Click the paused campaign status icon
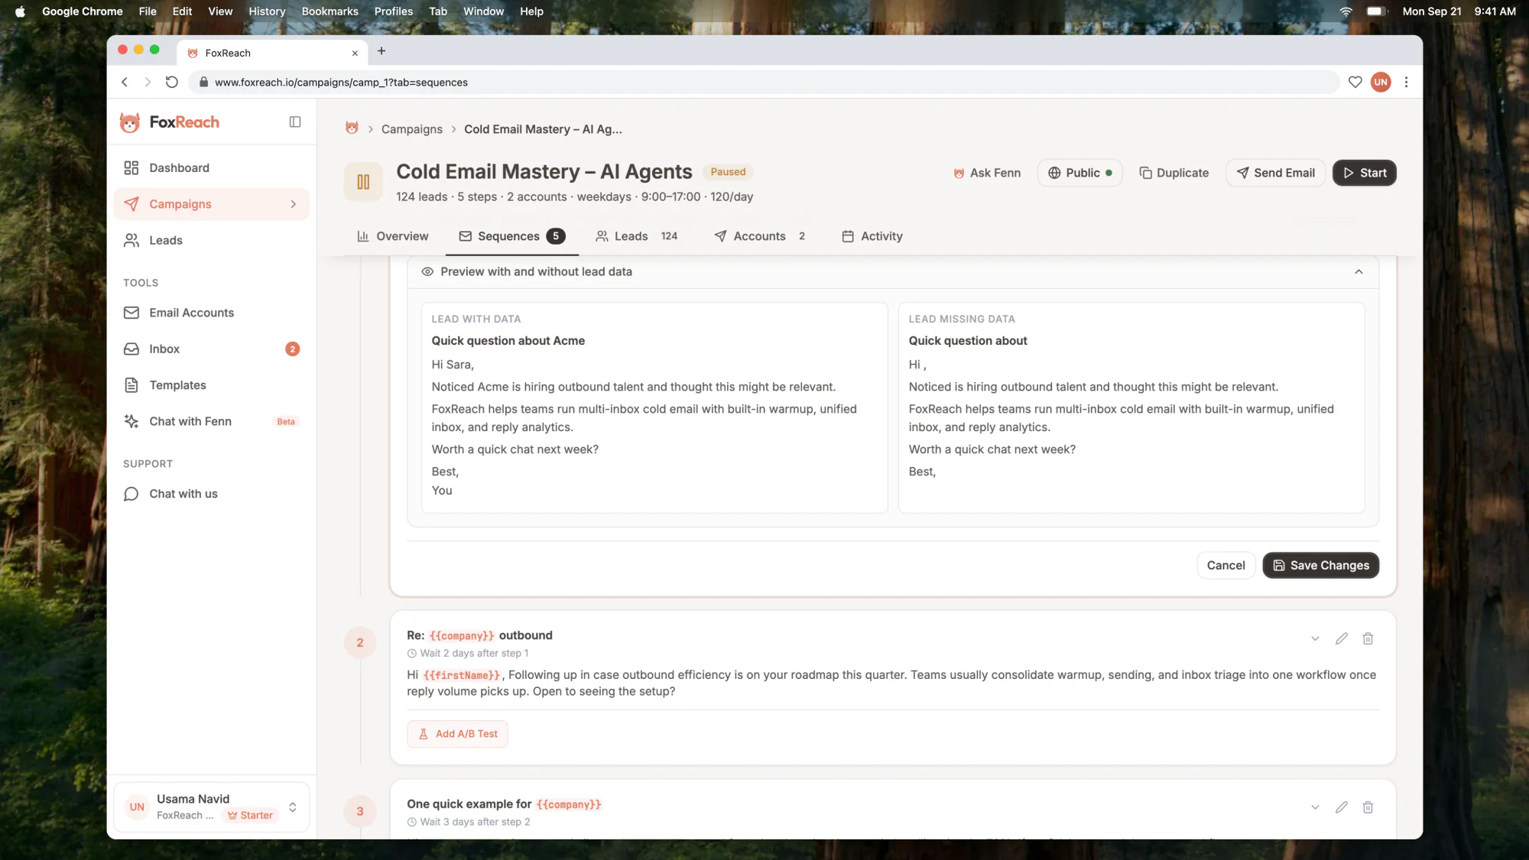 (x=363, y=182)
